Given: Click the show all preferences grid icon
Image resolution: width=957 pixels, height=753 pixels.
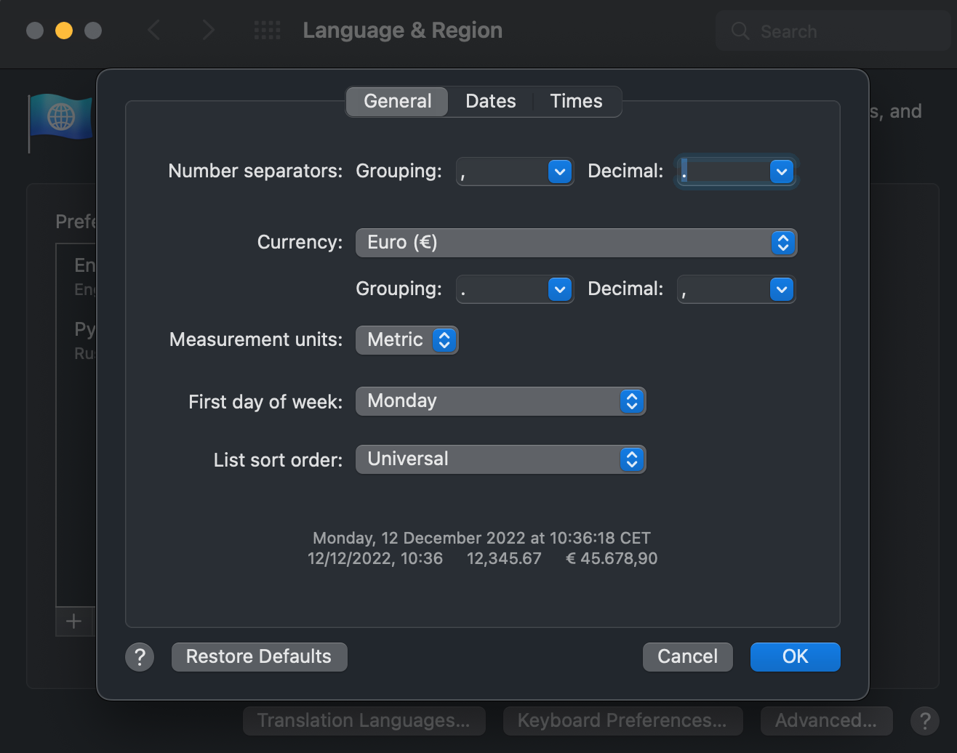Looking at the screenshot, I should pos(267,31).
